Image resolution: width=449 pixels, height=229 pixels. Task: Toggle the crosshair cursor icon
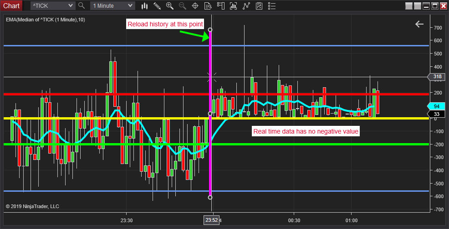coord(195,5)
